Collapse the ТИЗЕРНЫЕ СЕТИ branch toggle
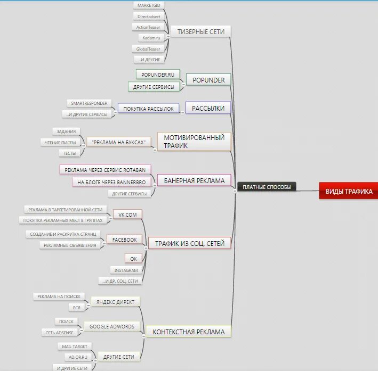Screen dimensions: 378x371 click(x=168, y=36)
